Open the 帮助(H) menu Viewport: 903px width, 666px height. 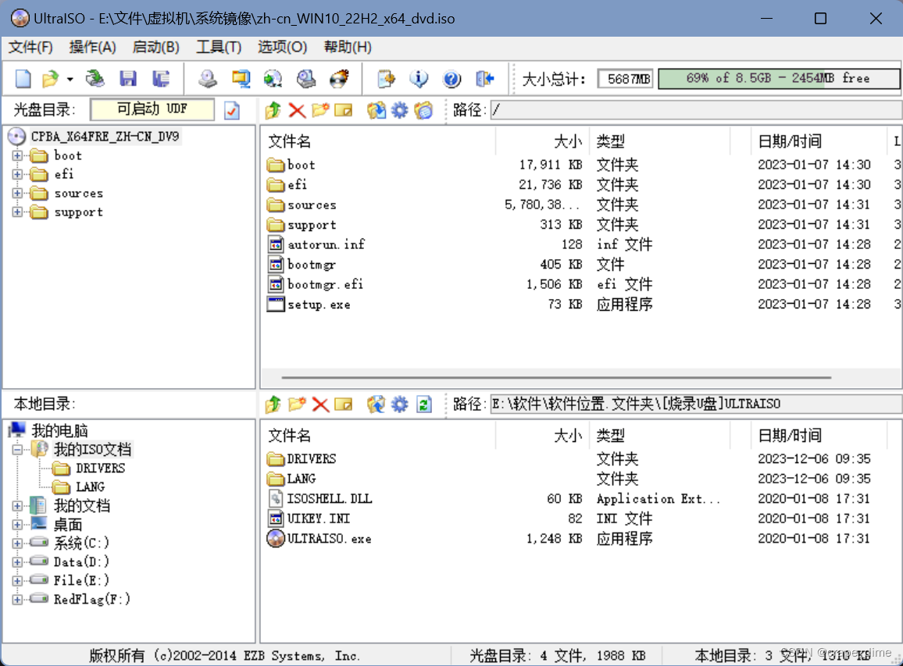348,47
